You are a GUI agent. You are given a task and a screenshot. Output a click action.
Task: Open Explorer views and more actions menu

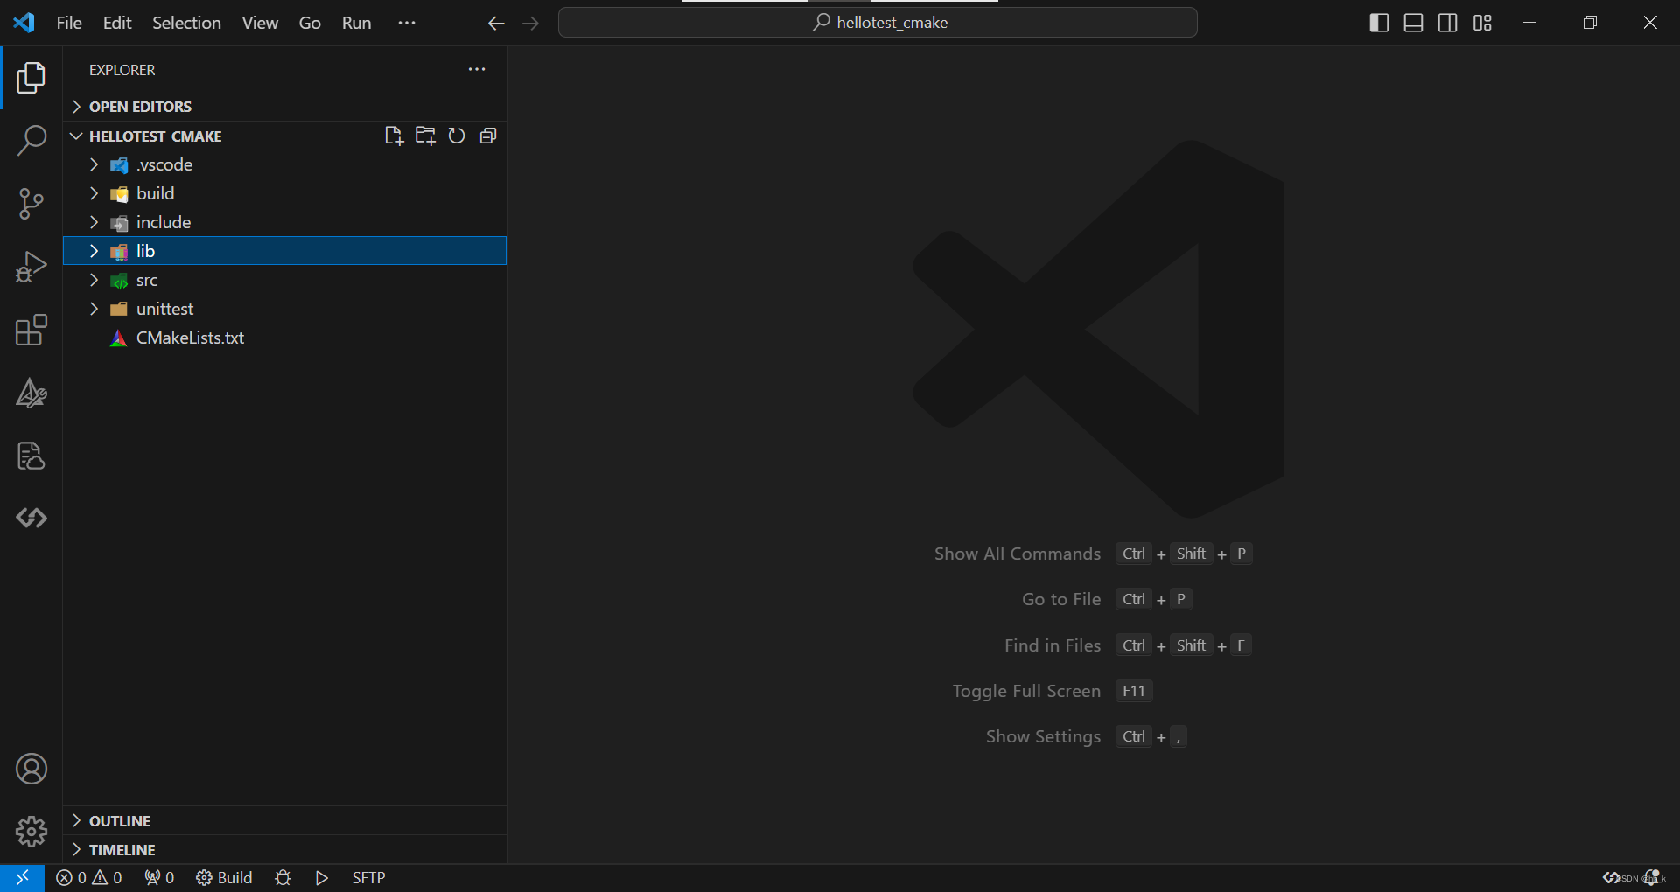click(x=477, y=69)
